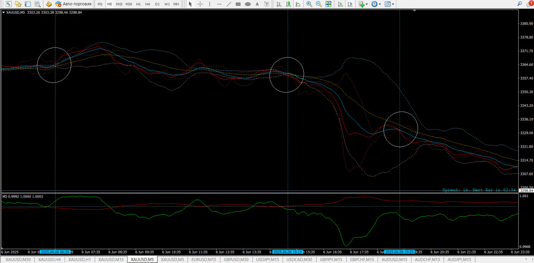The width and height of the screenshot is (534, 263).
Task: Zoom out of the chart
Action: [319, 4]
